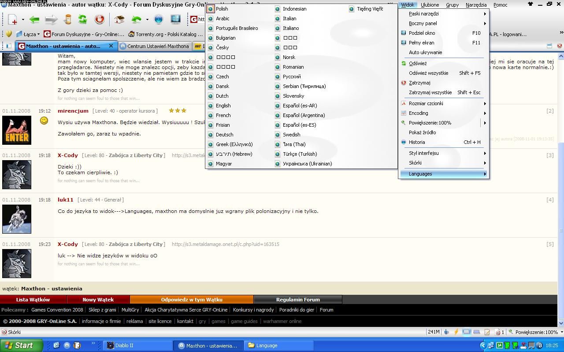Switch to Language folder taskbar window
564x352 pixels.
click(x=279, y=345)
